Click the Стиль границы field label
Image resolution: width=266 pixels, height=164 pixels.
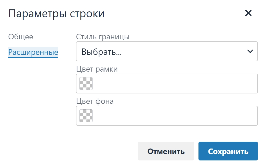103,37
